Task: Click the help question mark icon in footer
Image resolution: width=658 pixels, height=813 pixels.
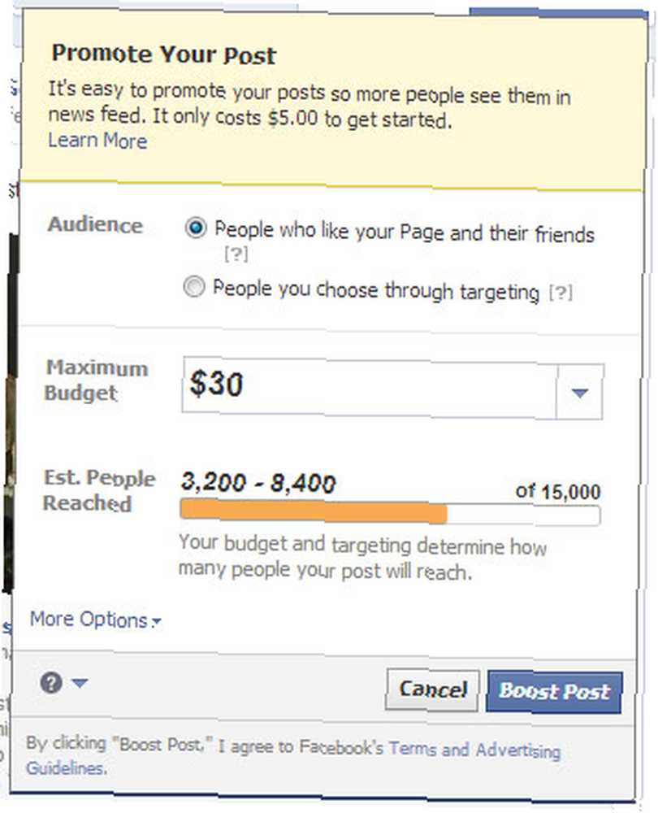Action: [51, 683]
